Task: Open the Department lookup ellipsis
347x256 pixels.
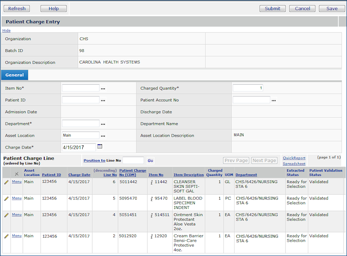Action: pyautogui.click(x=103, y=124)
